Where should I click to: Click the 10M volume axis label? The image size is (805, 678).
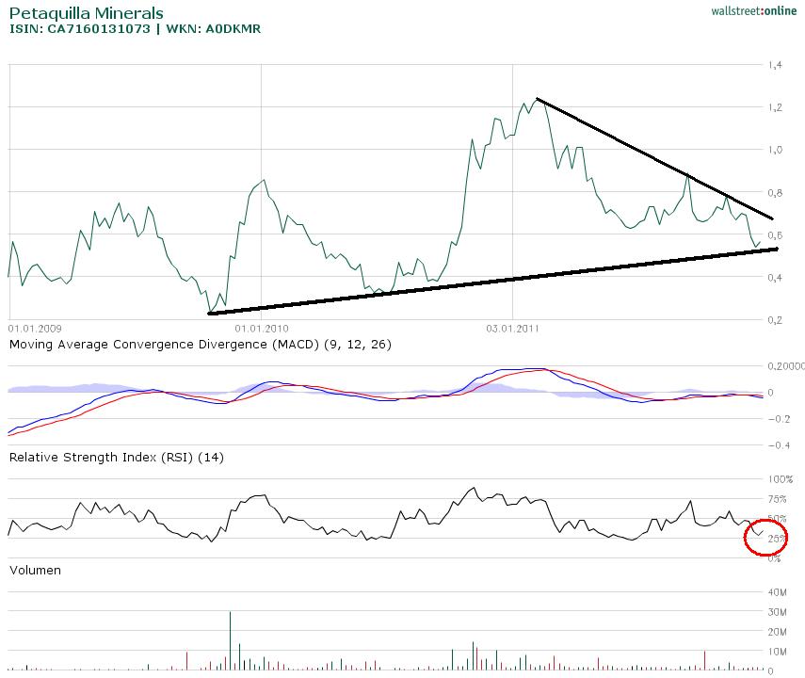pyautogui.click(x=778, y=652)
